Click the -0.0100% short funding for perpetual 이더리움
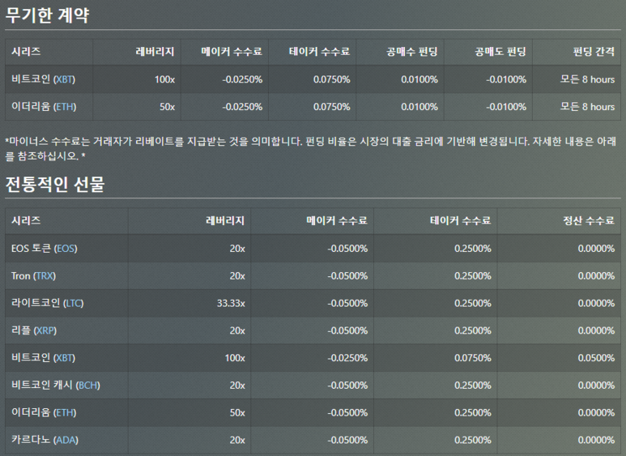The height and width of the screenshot is (456, 626). [506, 107]
